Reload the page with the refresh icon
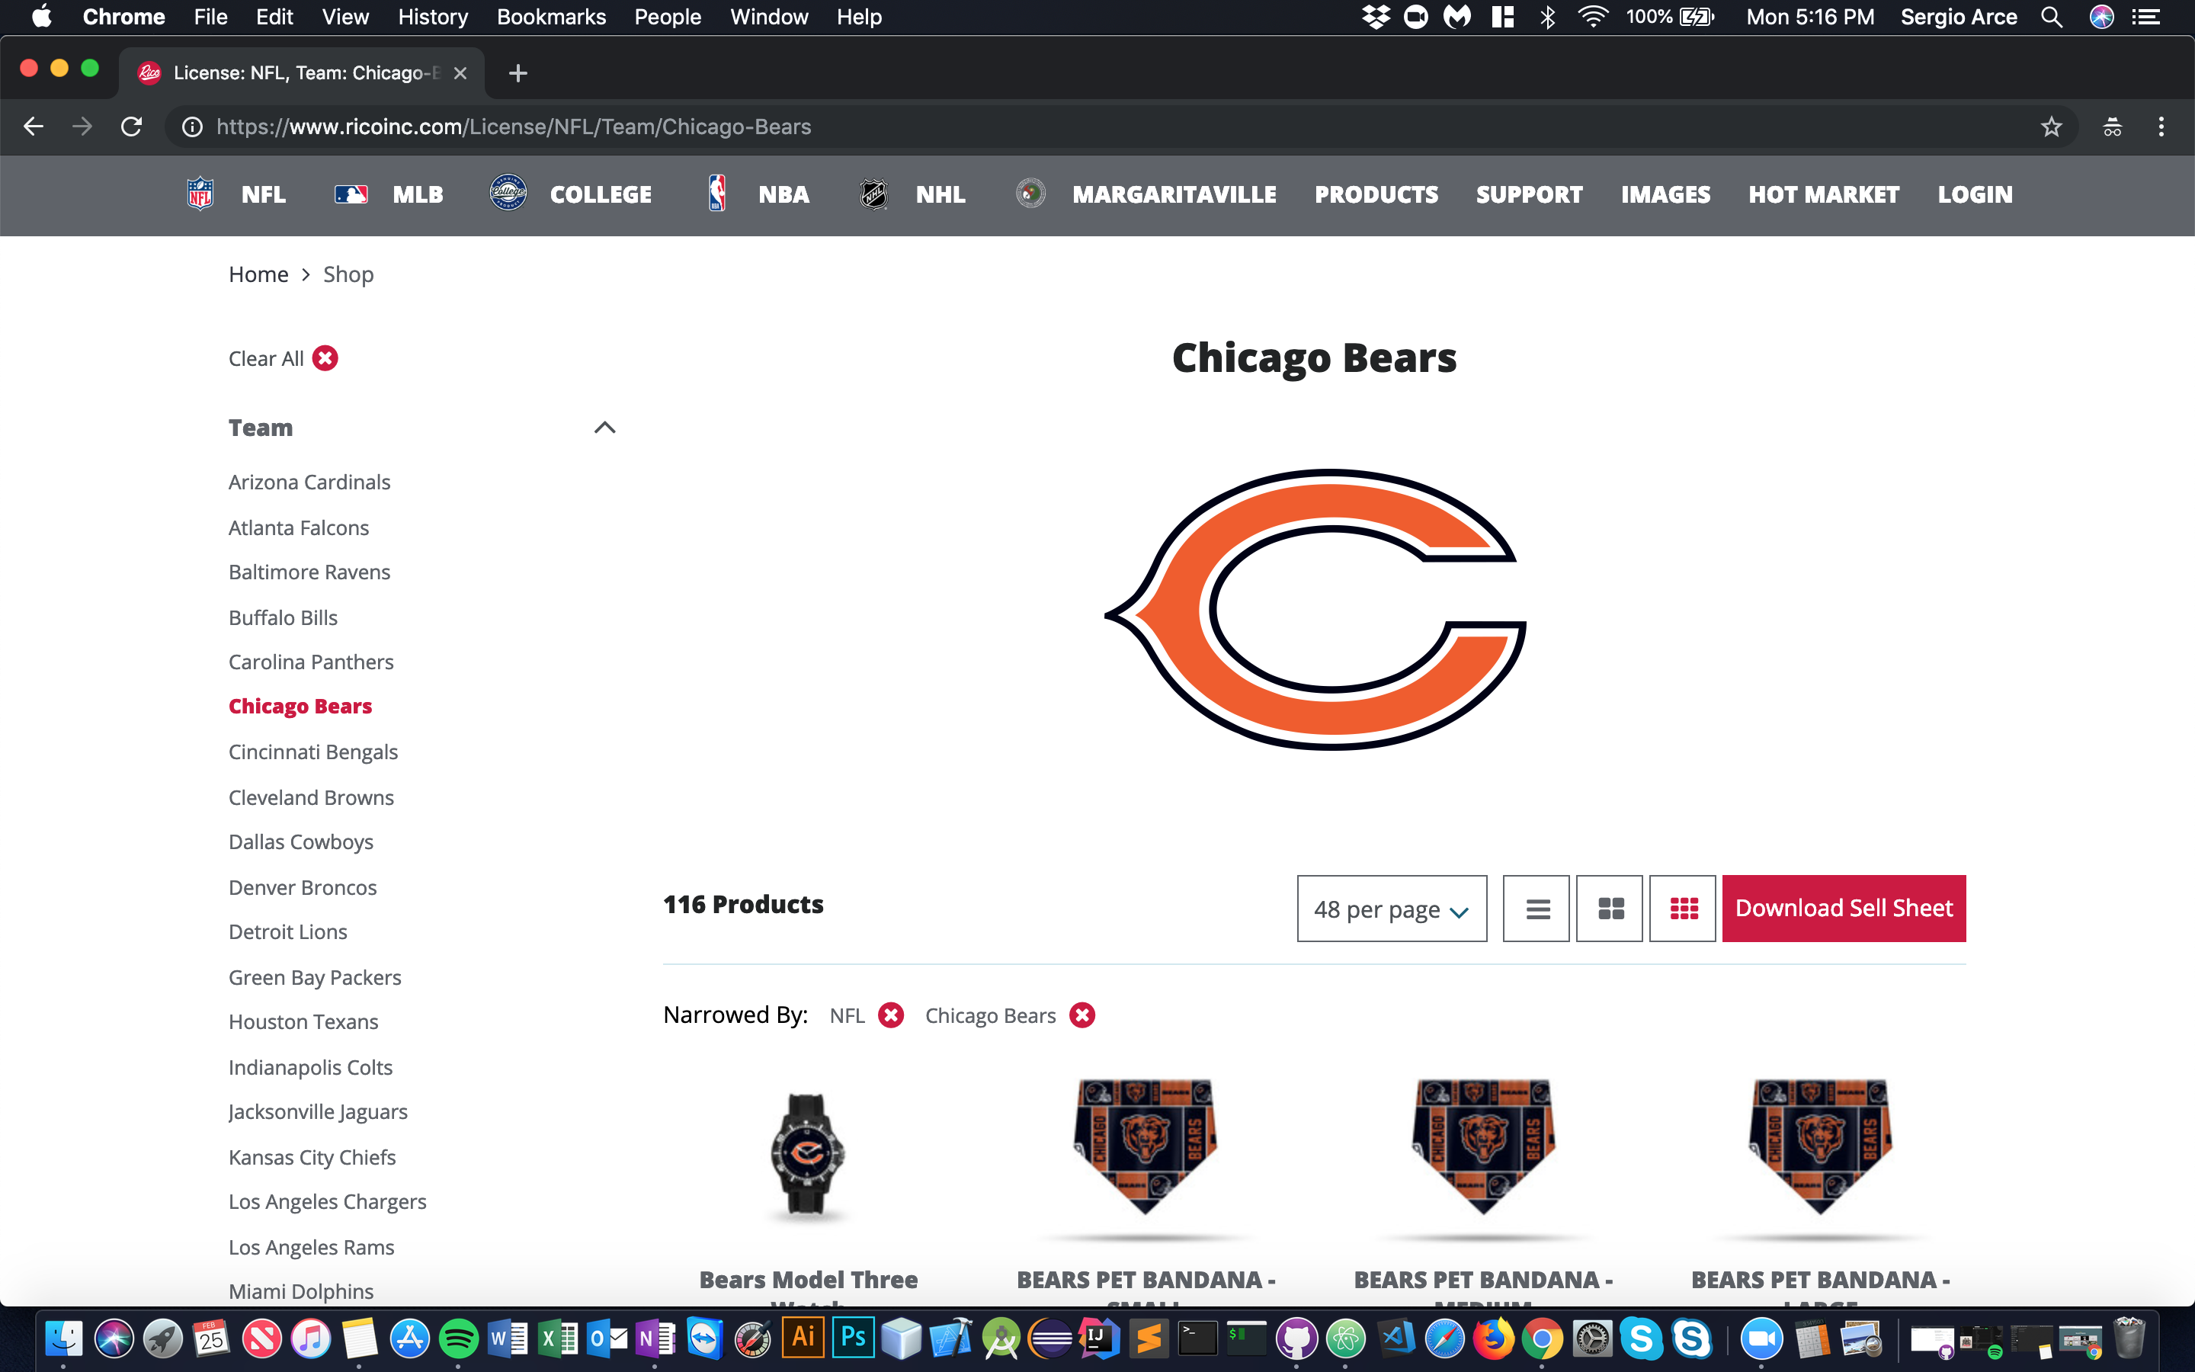Image resolution: width=2195 pixels, height=1372 pixels. click(133, 127)
